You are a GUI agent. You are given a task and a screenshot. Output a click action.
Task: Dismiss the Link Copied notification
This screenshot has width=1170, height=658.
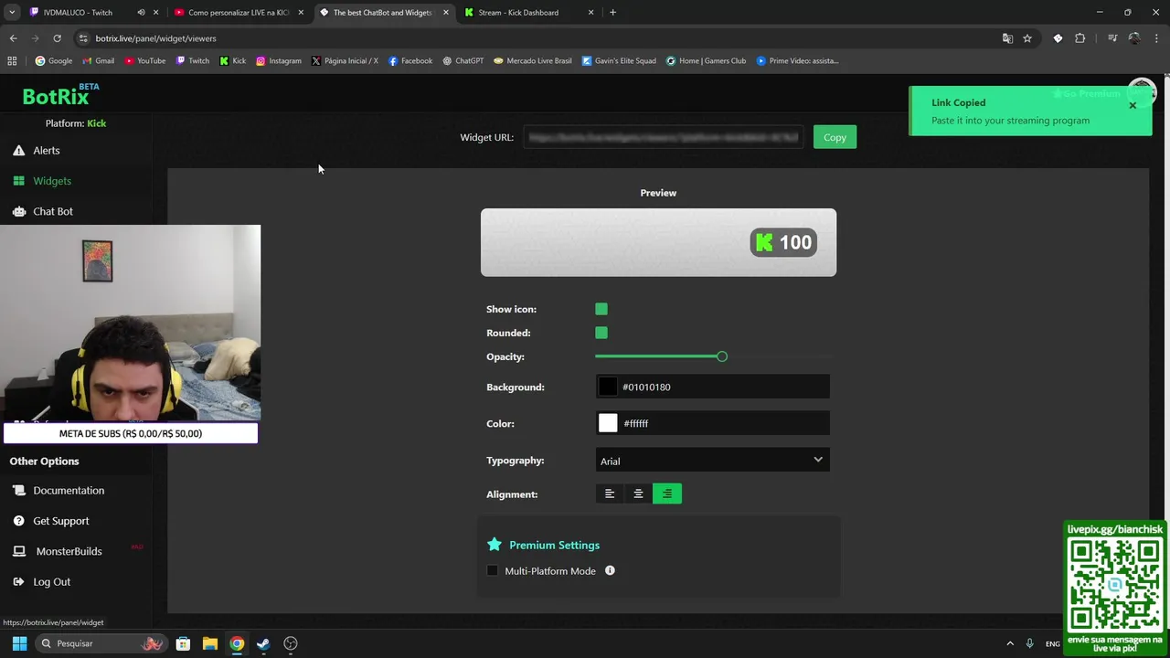pos(1132,105)
